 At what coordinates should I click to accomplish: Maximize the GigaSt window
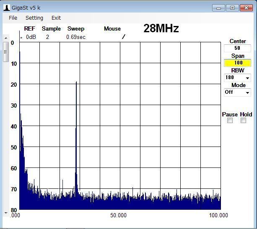(233, 8)
